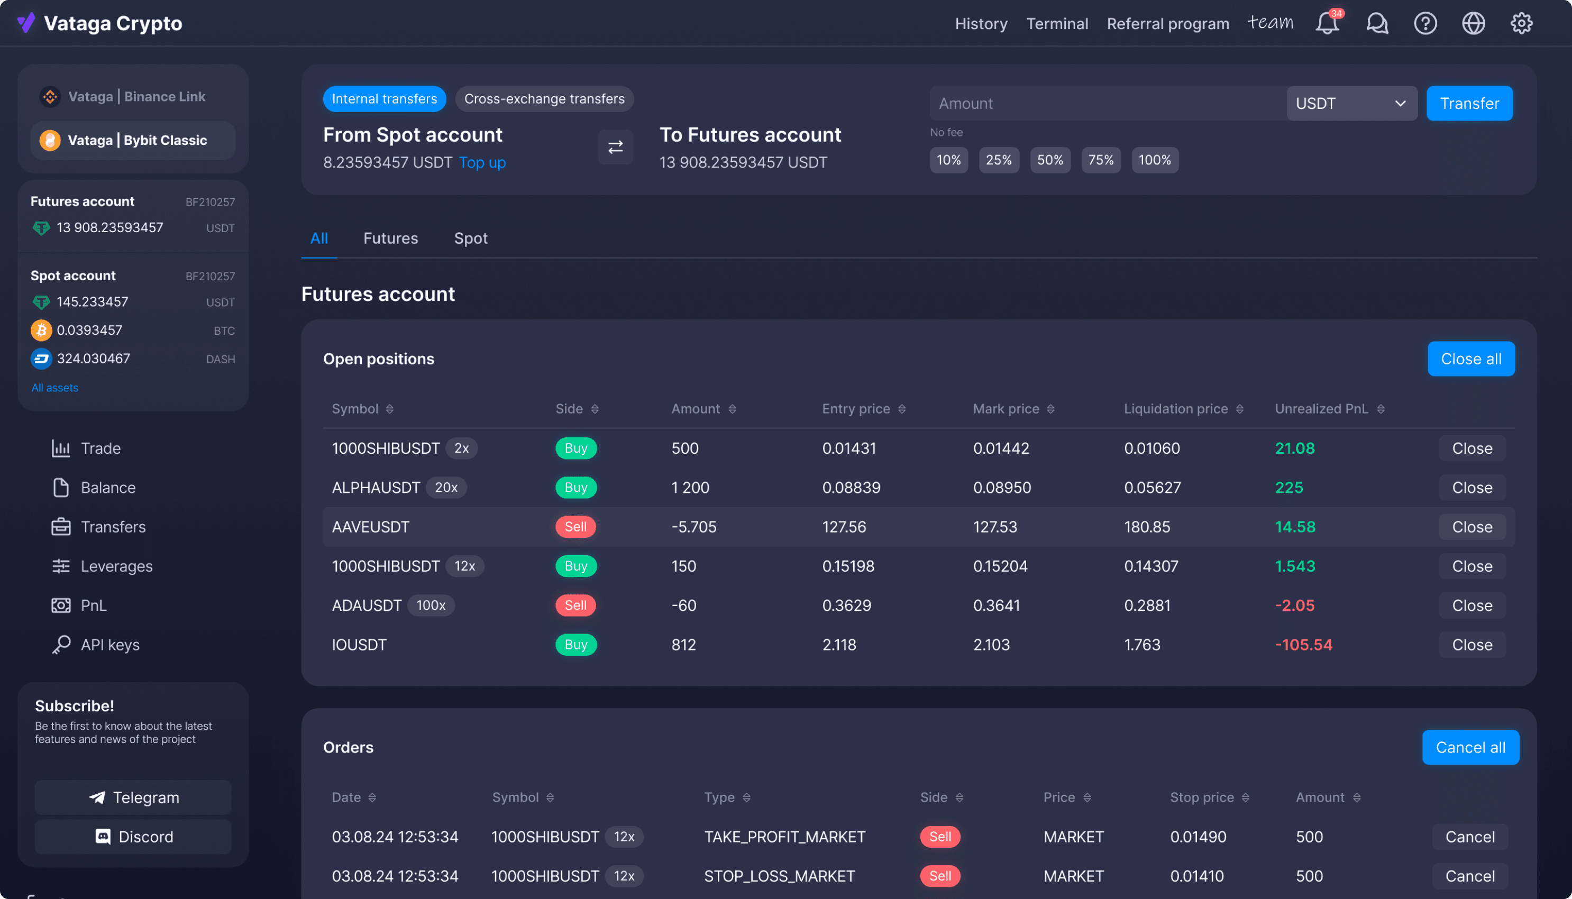Choose the 75% amount preset

(1101, 160)
